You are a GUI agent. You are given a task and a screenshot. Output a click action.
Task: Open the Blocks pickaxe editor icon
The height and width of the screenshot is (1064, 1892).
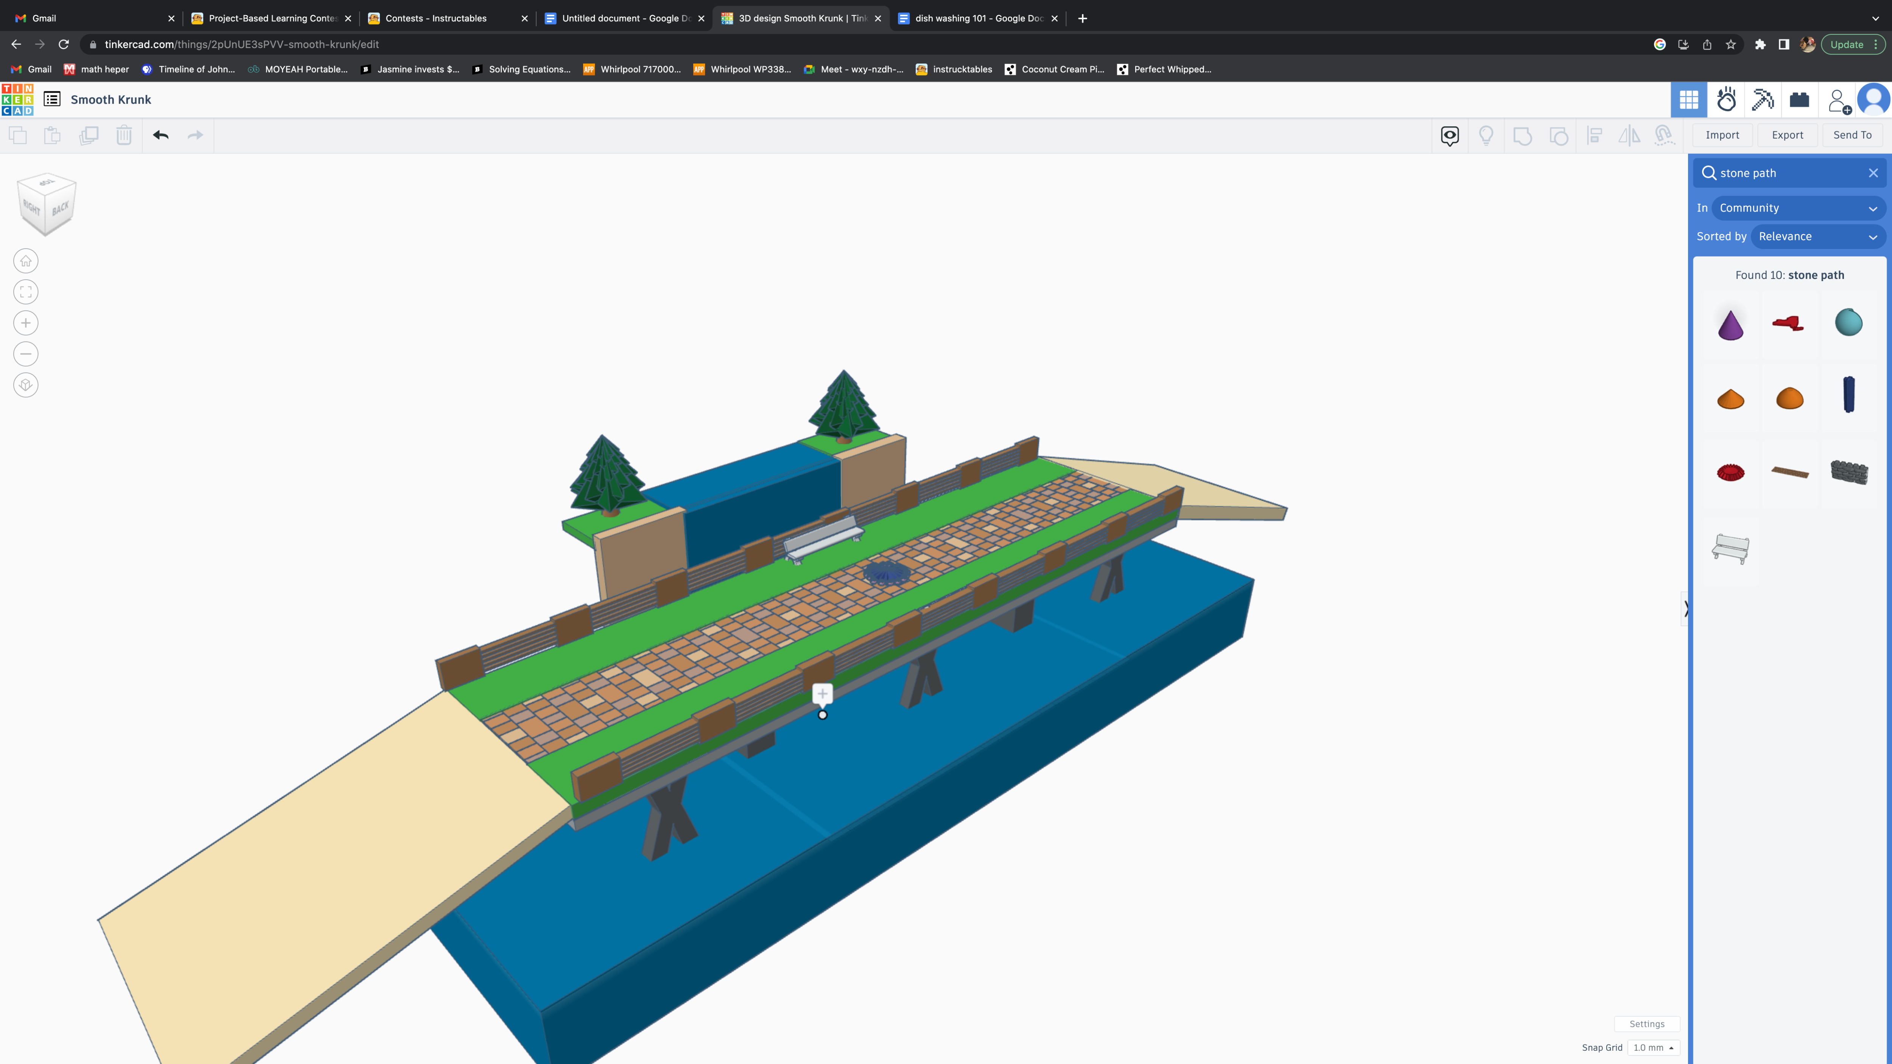[x=1762, y=100]
